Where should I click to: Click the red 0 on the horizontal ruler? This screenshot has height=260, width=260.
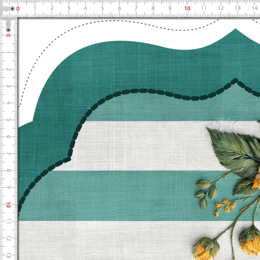tap(18, 9)
